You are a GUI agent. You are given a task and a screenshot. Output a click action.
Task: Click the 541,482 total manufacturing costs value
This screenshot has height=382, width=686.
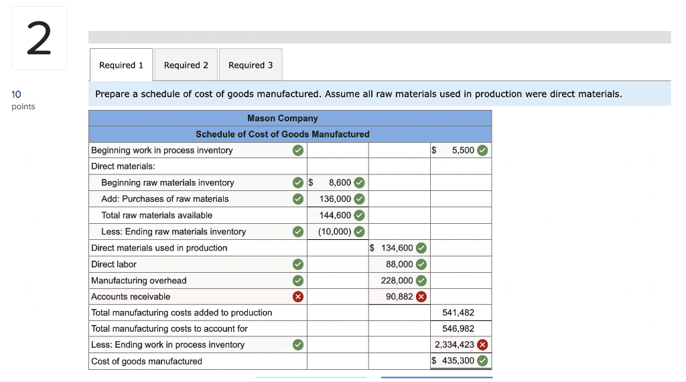(458, 312)
